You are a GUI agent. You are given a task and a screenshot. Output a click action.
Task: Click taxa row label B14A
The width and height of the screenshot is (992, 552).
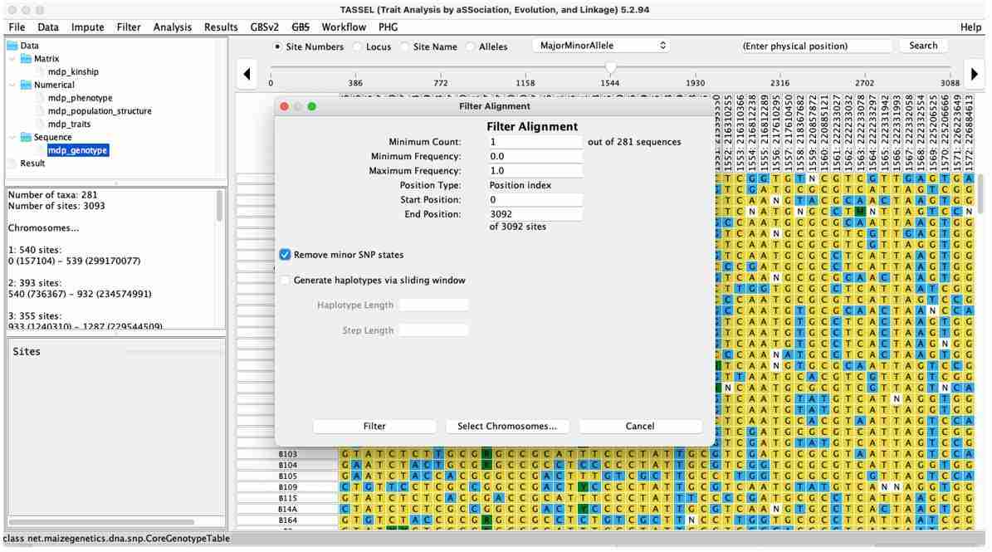point(287,509)
